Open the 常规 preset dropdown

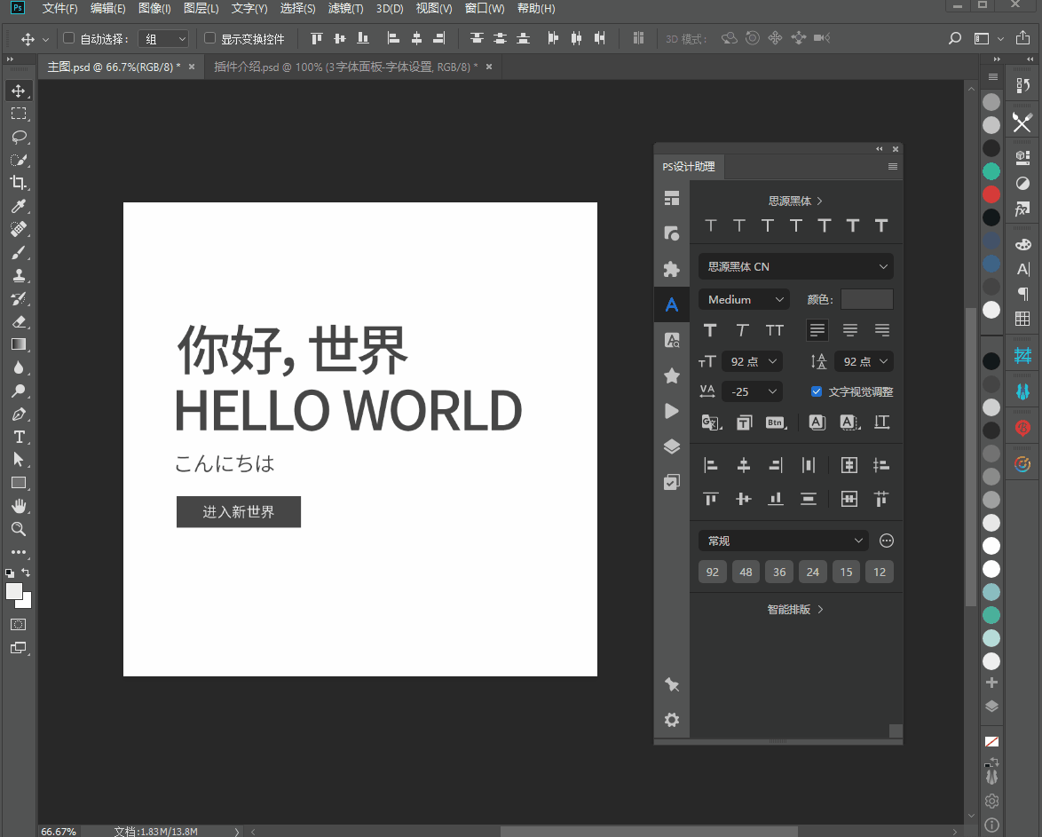click(x=782, y=540)
